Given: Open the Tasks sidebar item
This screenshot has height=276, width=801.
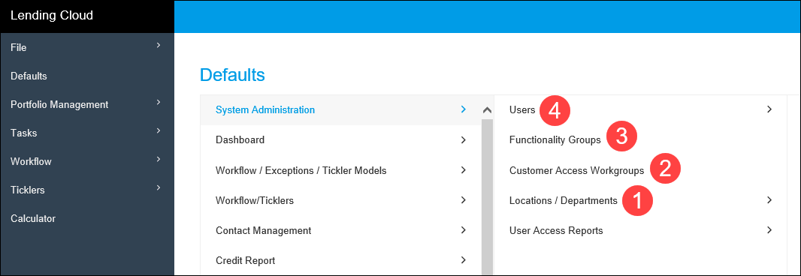Looking at the screenshot, I should pos(23,133).
